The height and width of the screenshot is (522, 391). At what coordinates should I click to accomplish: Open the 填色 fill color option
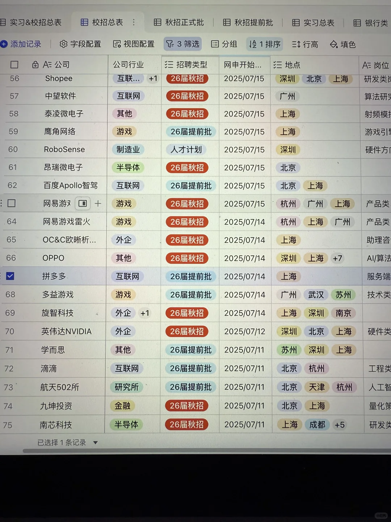tap(343, 45)
